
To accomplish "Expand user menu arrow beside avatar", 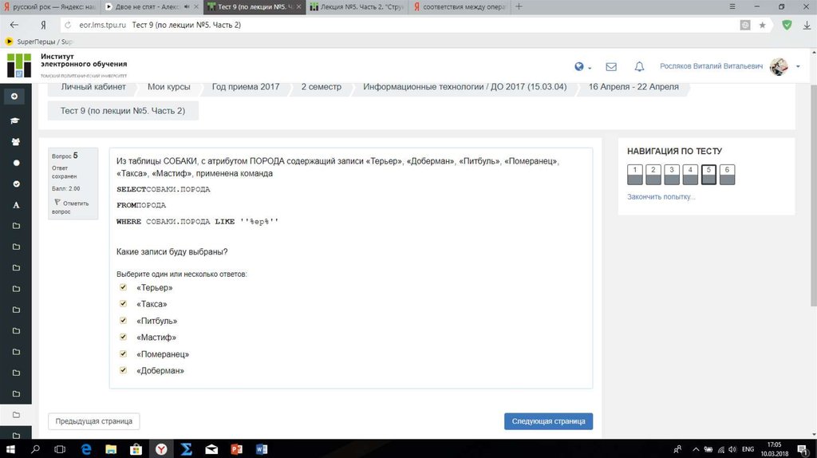I will 798,67.
